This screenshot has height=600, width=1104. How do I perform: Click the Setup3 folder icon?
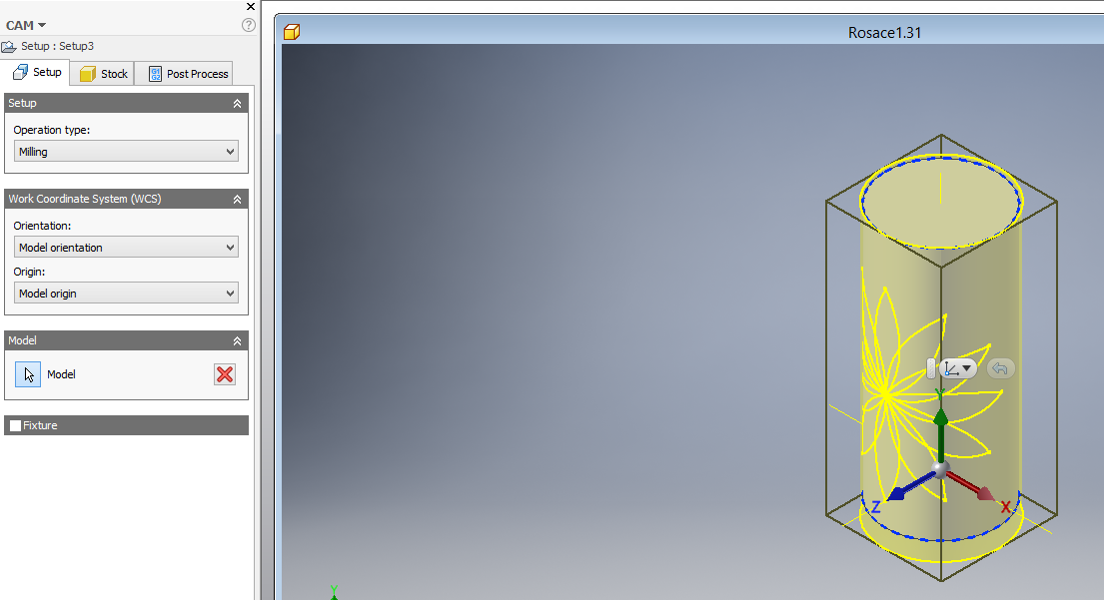click(x=10, y=46)
